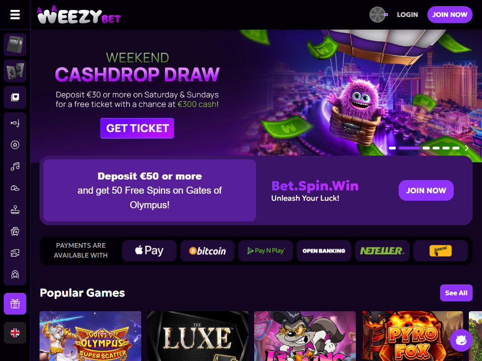Click the GET TICKET button
This screenshot has height=361, width=482.
[137, 128]
